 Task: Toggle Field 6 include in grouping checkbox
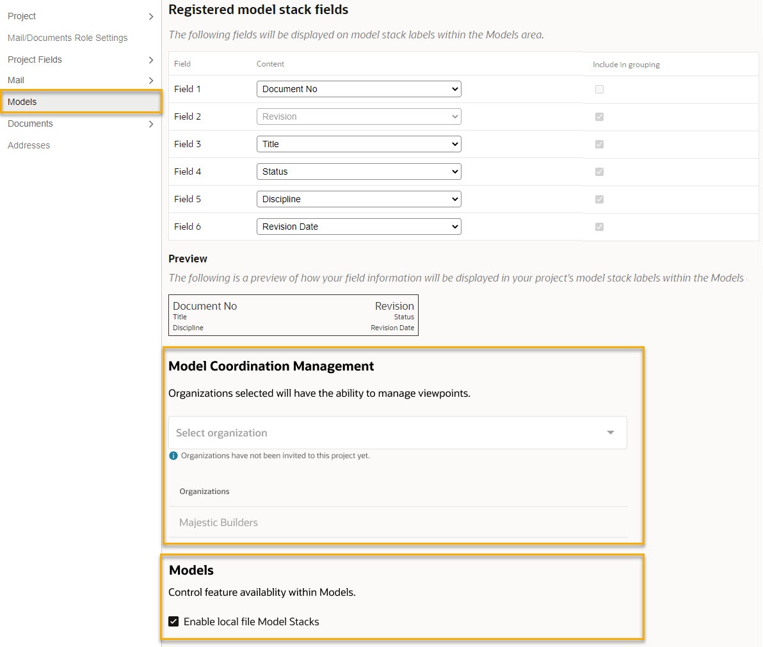coord(599,227)
